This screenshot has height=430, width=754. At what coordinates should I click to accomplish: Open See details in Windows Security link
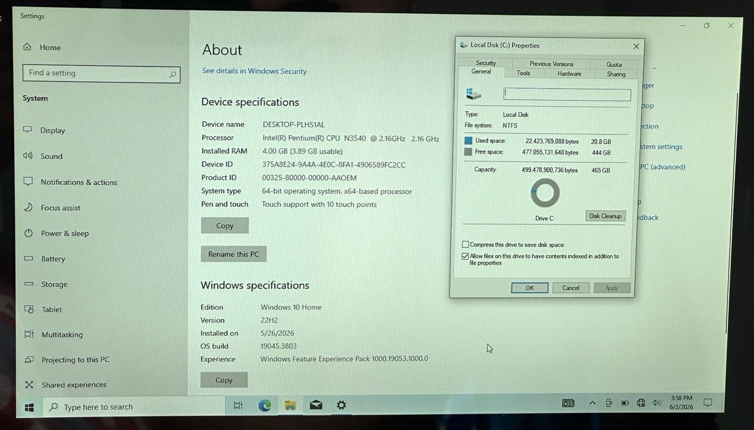coord(254,71)
